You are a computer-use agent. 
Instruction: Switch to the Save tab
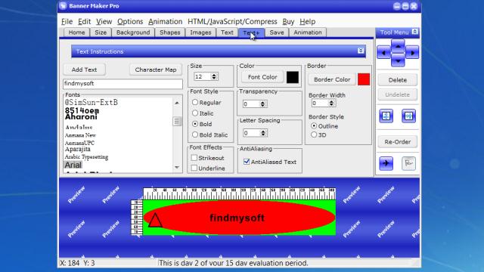(277, 32)
